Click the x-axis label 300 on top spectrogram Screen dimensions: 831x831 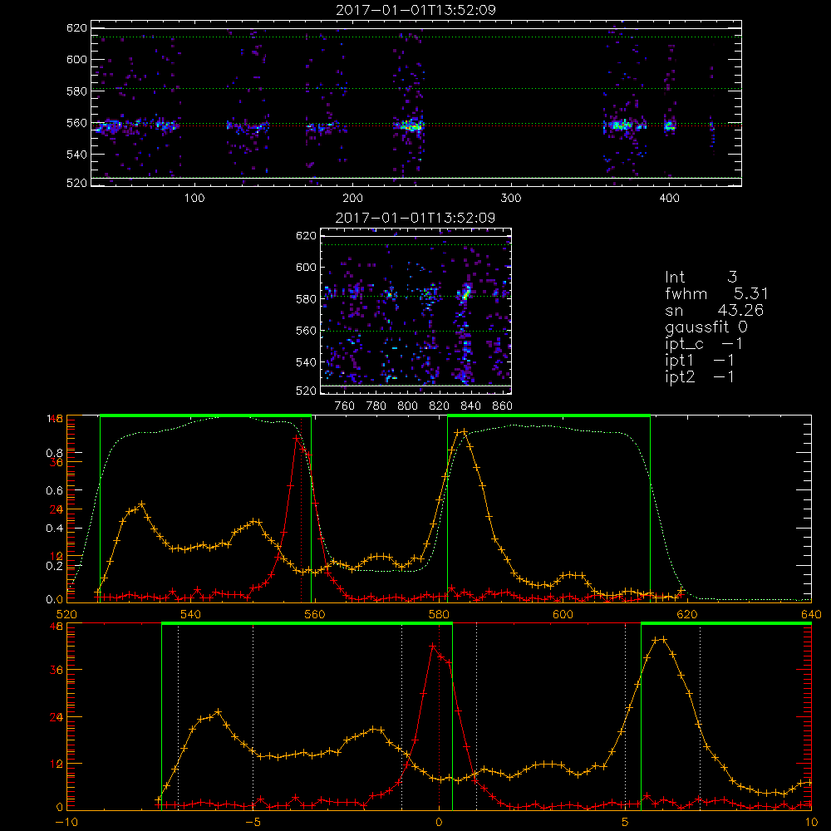click(x=511, y=199)
